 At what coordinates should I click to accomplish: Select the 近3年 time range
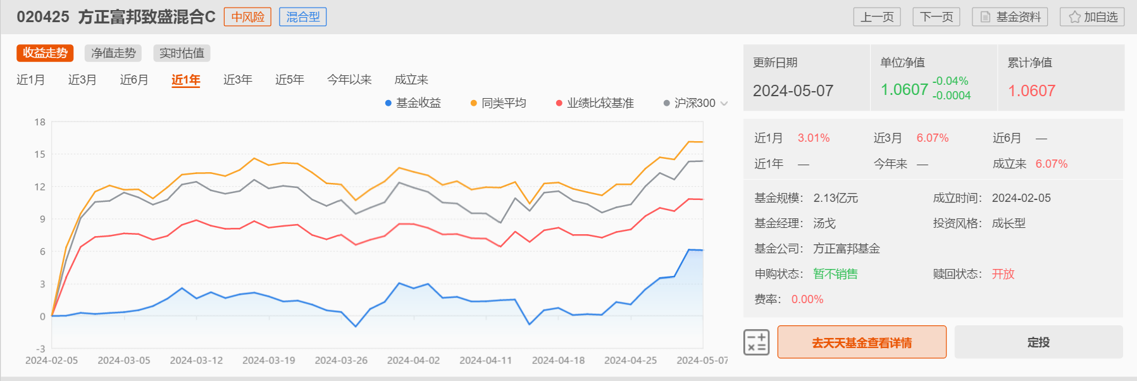point(238,80)
